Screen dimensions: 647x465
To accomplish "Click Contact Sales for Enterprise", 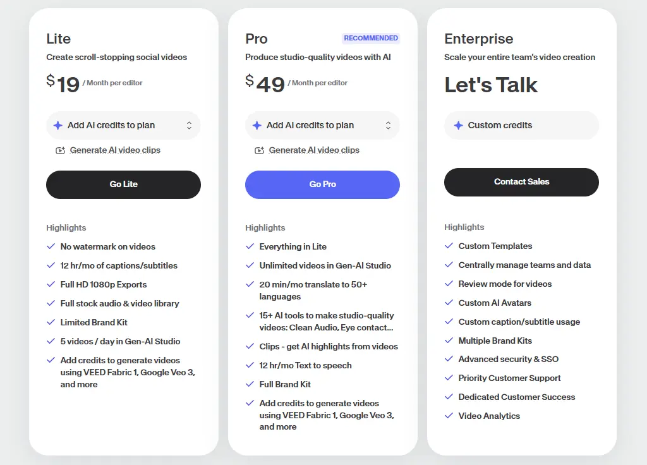I will click(x=521, y=181).
